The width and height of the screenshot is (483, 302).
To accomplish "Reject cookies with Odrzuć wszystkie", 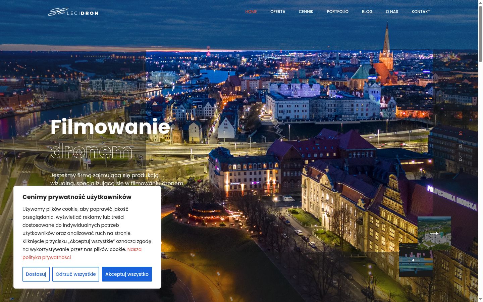I will (76, 274).
